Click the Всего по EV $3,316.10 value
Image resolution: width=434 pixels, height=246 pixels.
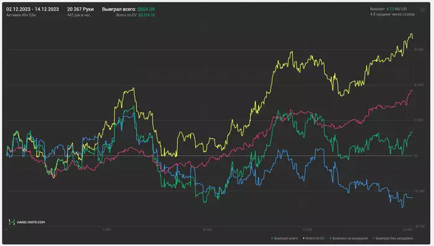coord(135,15)
